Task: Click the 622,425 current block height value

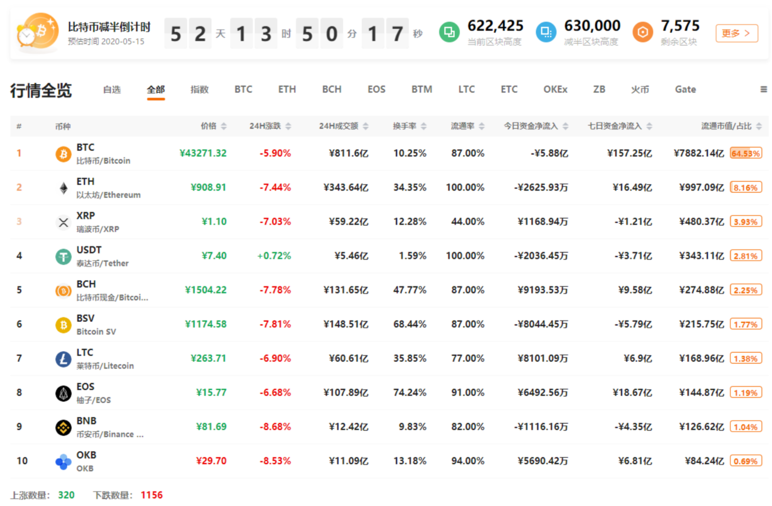Action: (495, 26)
